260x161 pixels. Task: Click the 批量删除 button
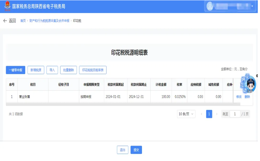(x=68, y=70)
